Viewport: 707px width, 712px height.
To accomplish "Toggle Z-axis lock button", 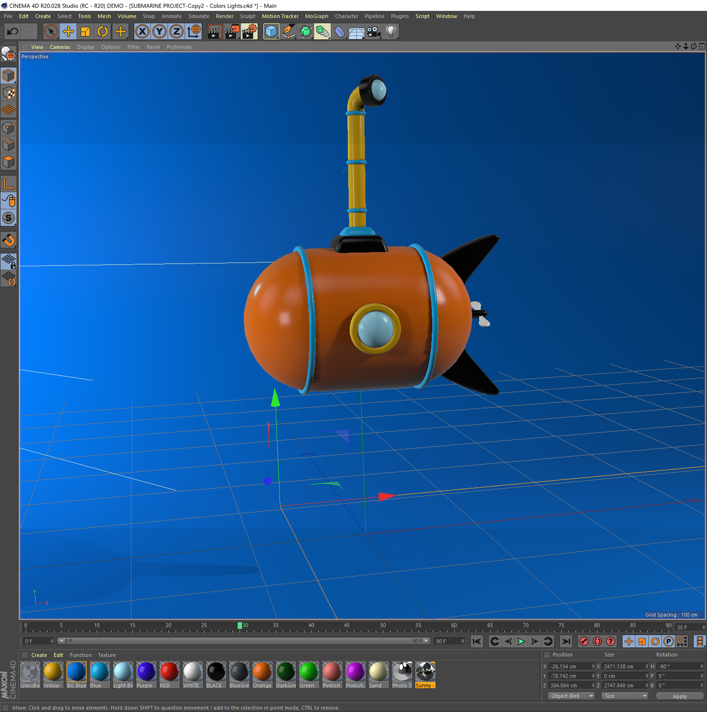I will pyautogui.click(x=176, y=32).
